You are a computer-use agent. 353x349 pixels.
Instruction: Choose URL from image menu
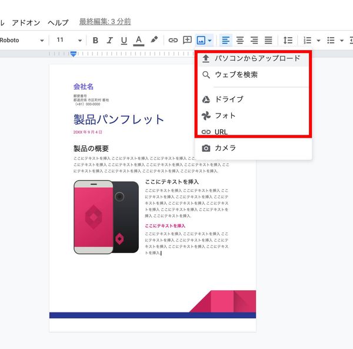(x=253, y=132)
